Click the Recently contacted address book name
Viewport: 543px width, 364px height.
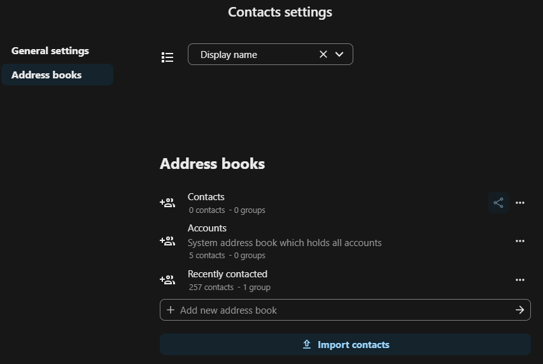click(227, 274)
